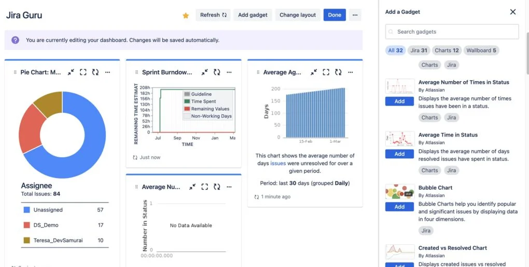
Task: Click the yellow favorite star icon
Action: [x=186, y=16]
